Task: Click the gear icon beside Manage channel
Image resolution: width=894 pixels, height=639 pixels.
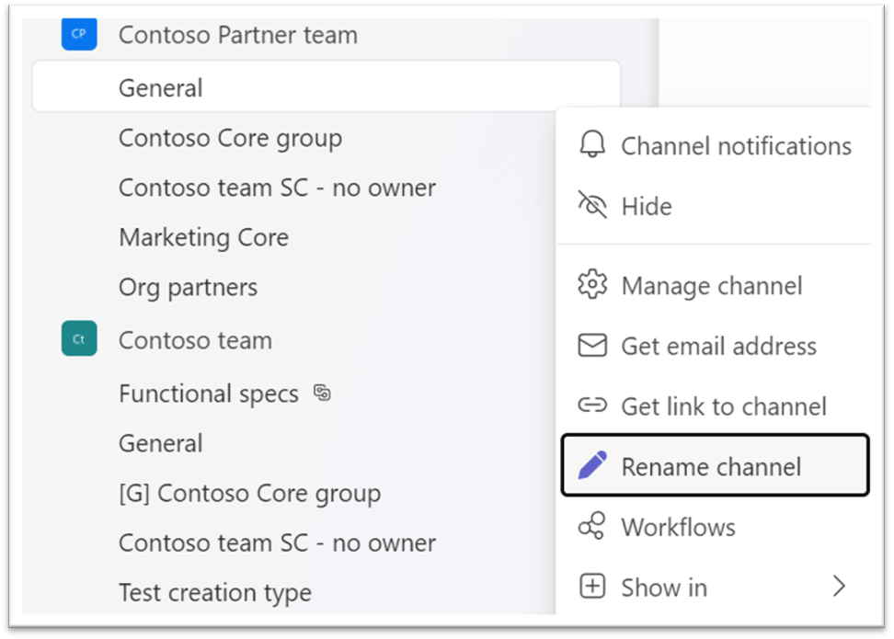Action: coord(592,285)
